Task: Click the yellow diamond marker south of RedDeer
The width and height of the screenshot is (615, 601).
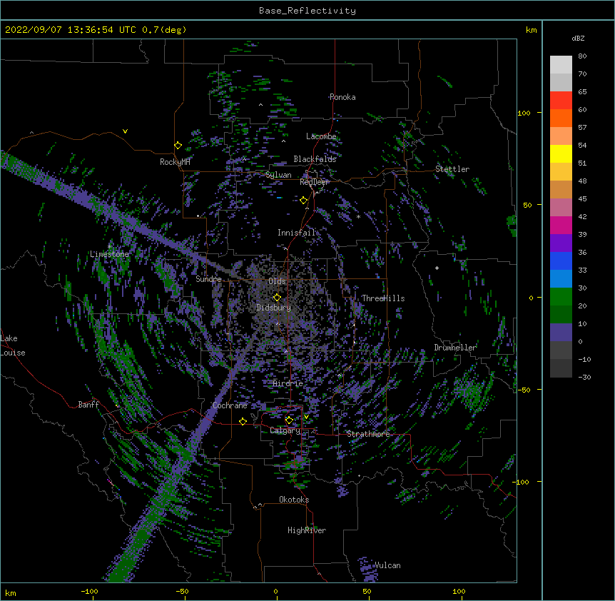Action: coord(303,201)
